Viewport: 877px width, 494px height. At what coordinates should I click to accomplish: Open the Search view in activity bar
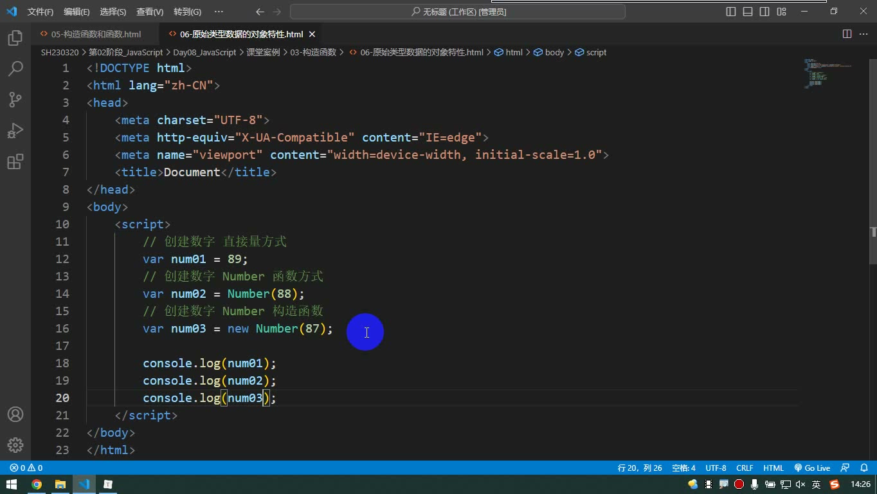[x=15, y=69]
